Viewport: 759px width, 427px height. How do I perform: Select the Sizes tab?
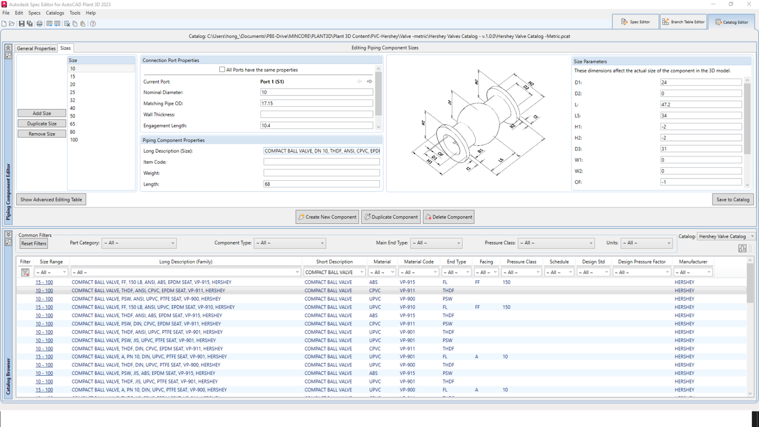(65, 48)
